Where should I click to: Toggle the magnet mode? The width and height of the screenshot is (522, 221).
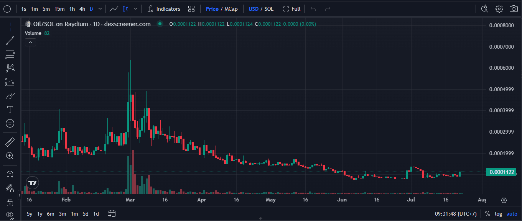(x=10, y=175)
